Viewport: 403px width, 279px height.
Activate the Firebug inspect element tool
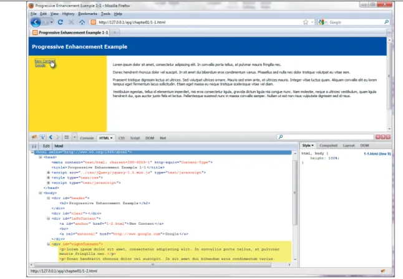(42, 137)
